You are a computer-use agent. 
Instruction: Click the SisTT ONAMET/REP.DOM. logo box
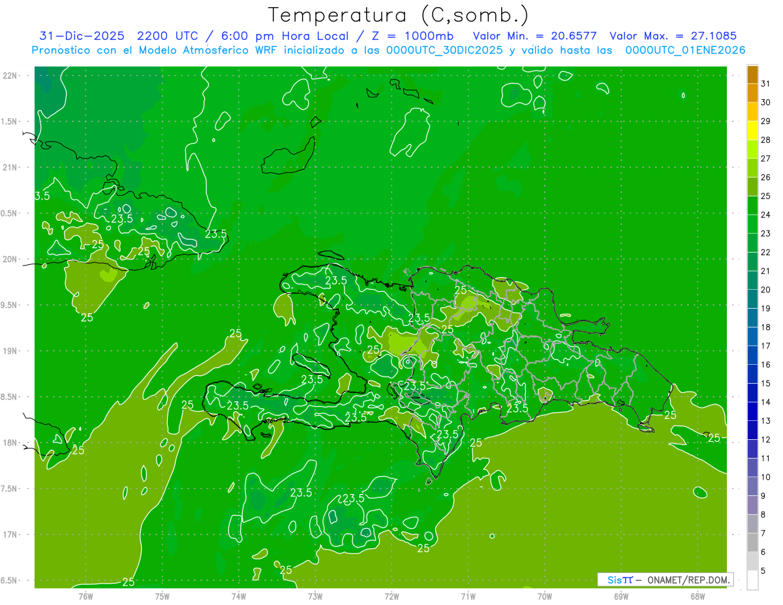tap(665, 580)
